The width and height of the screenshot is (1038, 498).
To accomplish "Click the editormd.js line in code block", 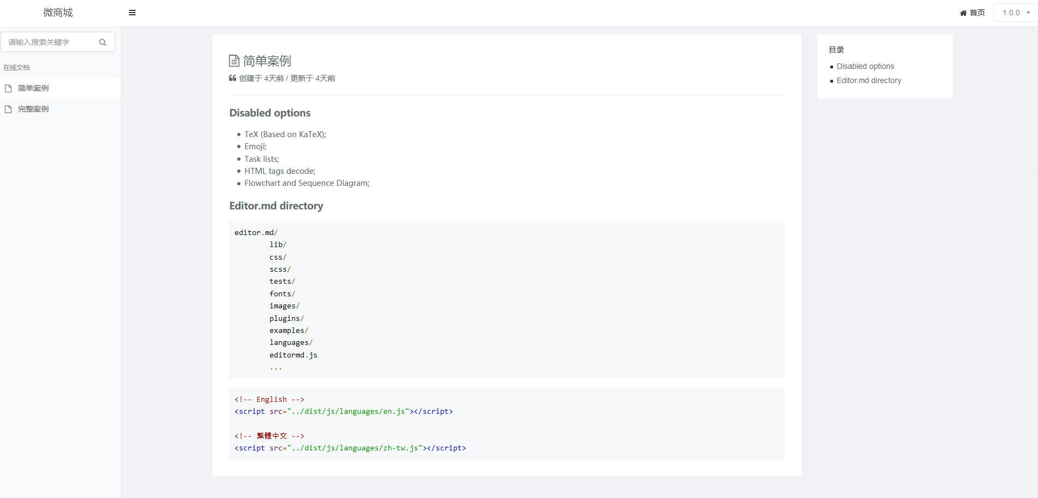I will pyautogui.click(x=293, y=355).
